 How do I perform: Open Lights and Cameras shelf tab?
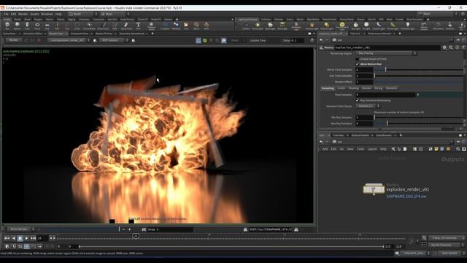[248, 20]
